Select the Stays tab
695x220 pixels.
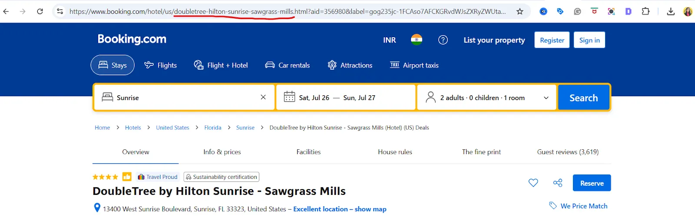[x=113, y=65]
